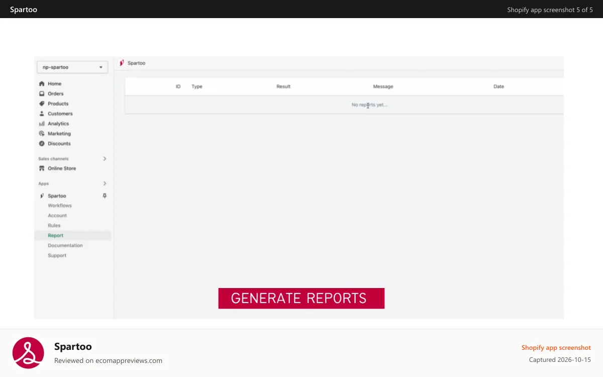Click the Analytics bar chart icon
Screen dimensions: 603x377
pyautogui.click(x=42, y=124)
